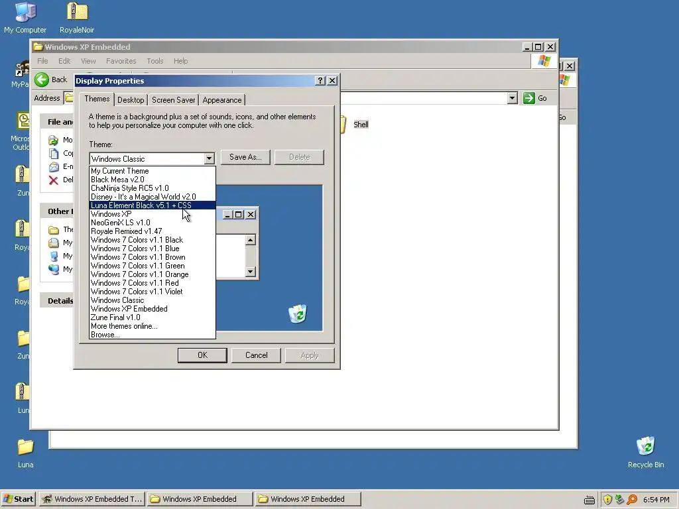The width and height of the screenshot is (679, 509).
Task: Click the Delete red X task icon
Action: click(x=53, y=180)
